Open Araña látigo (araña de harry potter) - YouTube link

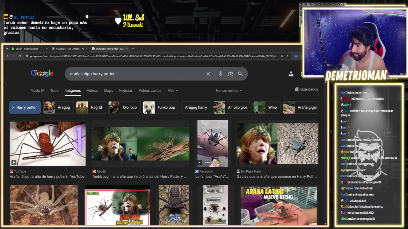[x=47, y=177]
